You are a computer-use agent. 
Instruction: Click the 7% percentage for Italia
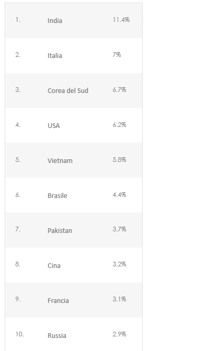click(x=117, y=55)
